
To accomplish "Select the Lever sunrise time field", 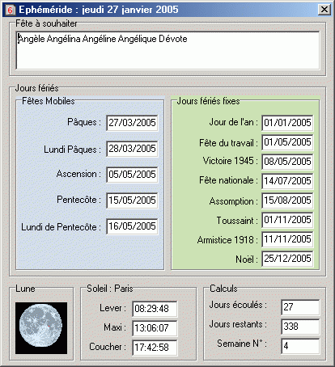I will (155, 309).
